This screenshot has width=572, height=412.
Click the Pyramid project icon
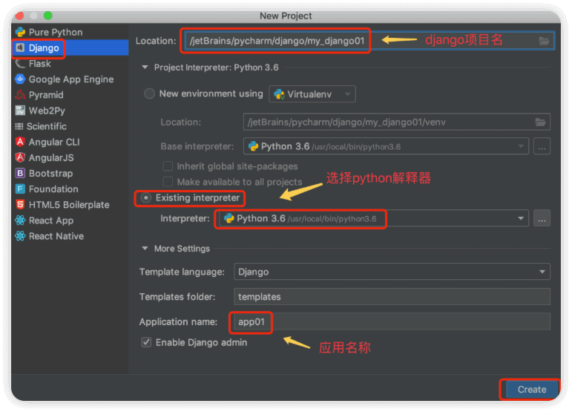click(21, 95)
